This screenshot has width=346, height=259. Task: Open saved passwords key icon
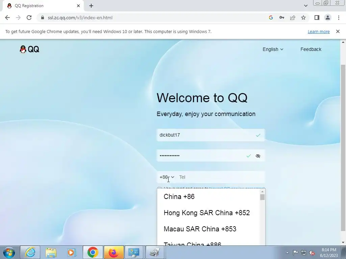click(x=282, y=18)
